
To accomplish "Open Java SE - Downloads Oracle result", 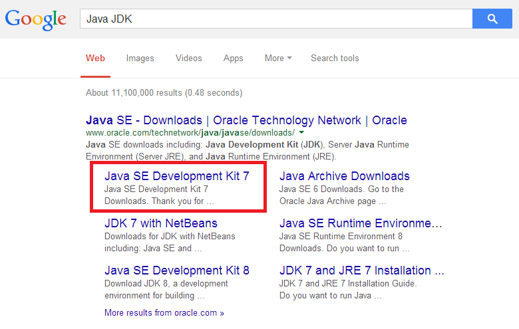I will pos(246,120).
